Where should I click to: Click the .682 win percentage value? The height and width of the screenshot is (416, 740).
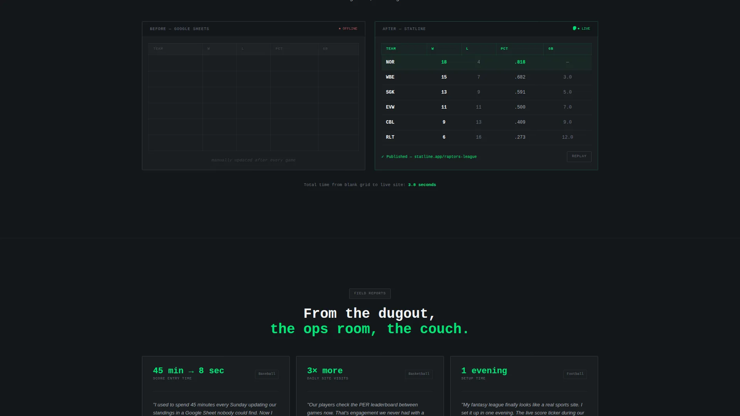click(x=520, y=77)
